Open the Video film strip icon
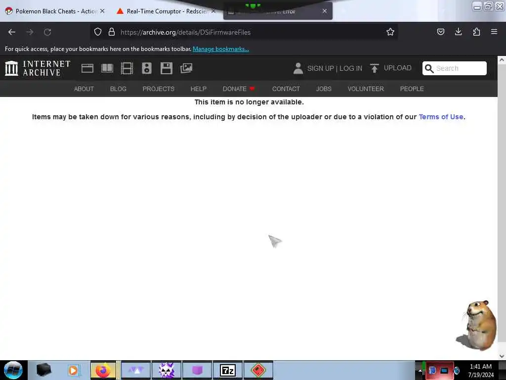The width and height of the screenshot is (506, 380). coord(127,68)
